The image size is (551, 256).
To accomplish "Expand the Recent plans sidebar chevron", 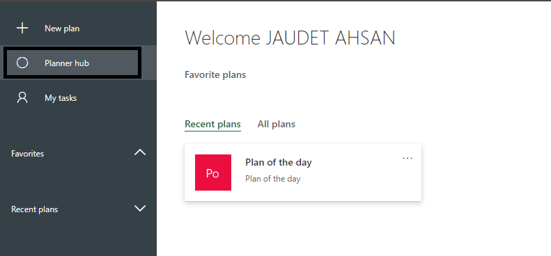I will pos(140,209).
